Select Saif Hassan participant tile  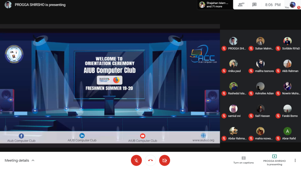tap(260, 111)
